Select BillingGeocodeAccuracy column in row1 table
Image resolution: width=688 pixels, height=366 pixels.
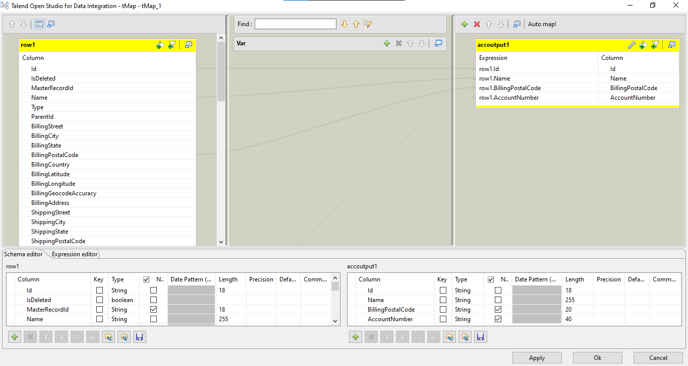point(107,193)
